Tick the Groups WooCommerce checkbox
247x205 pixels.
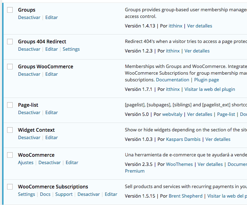[10, 67]
